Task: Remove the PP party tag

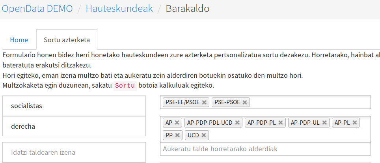Action: [x=177, y=135]
